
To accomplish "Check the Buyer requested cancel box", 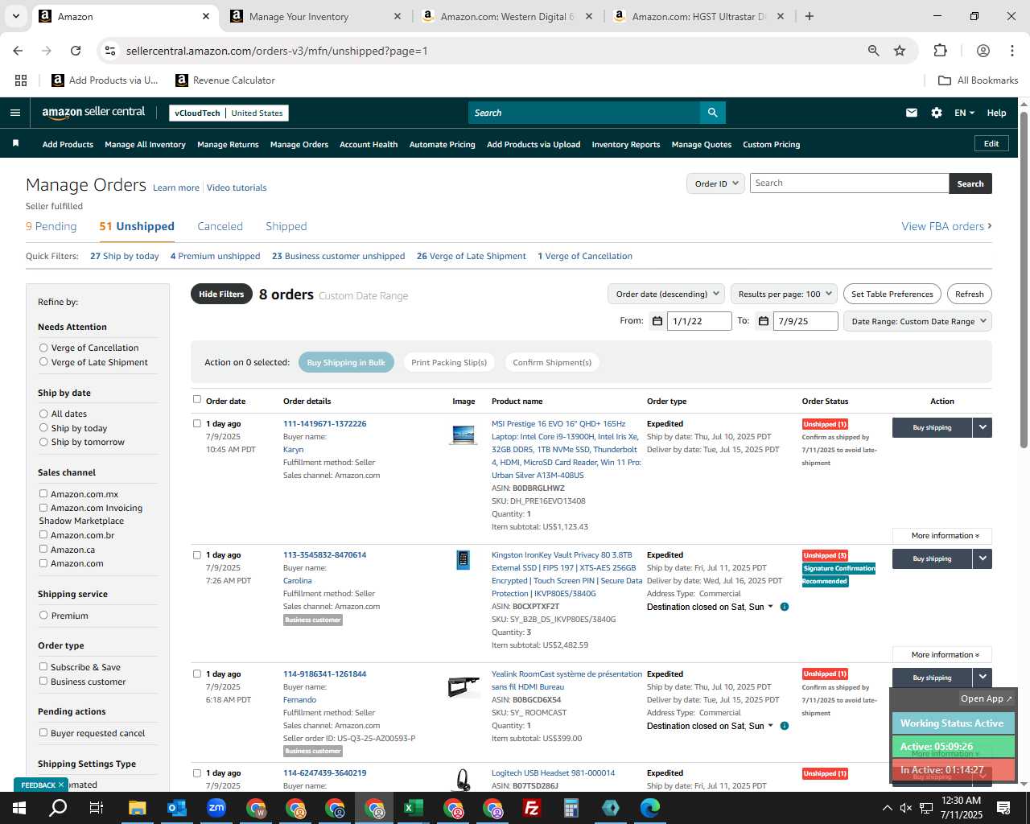I will pos(43,733).
